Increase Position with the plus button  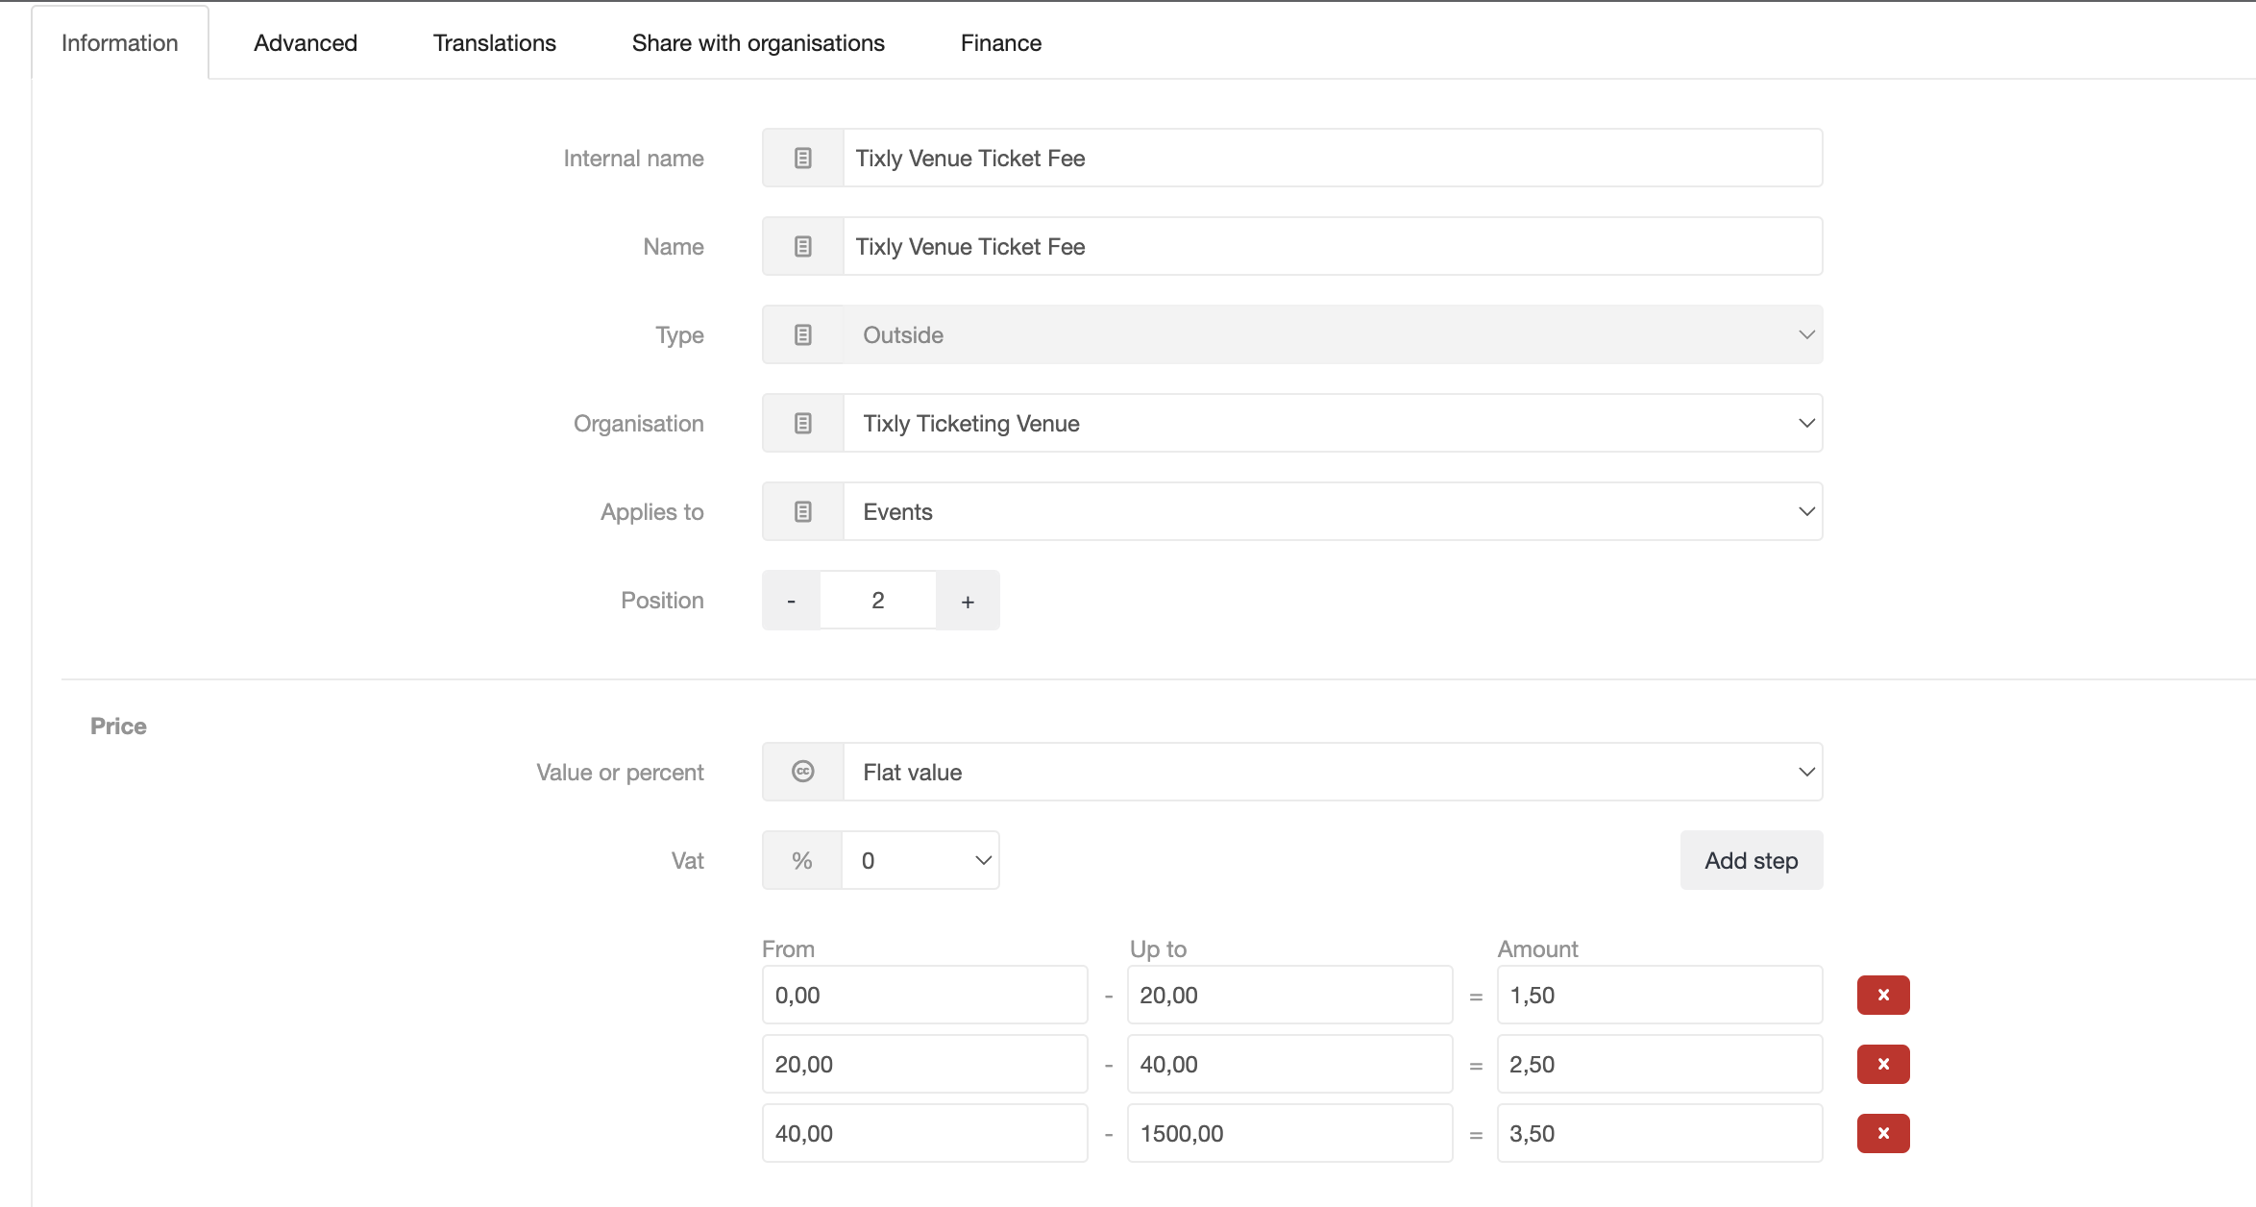click(967, 601)
